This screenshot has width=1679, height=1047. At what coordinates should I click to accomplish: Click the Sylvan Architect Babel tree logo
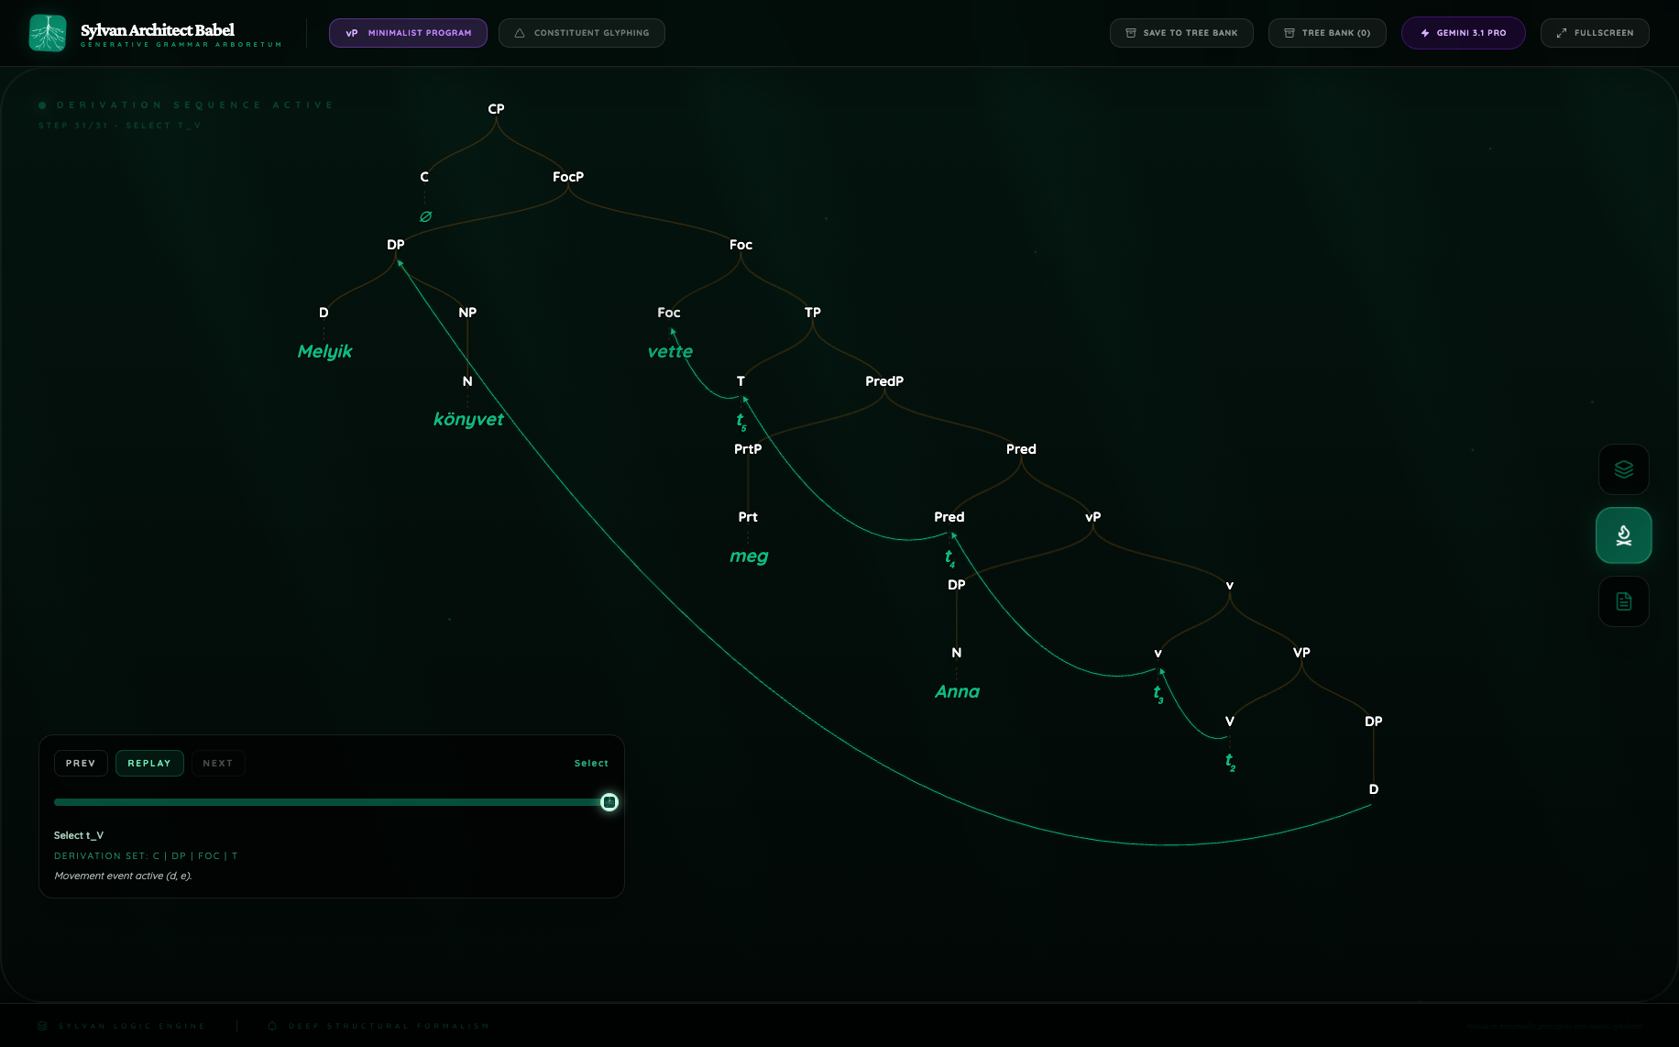[x=48, y=33]
